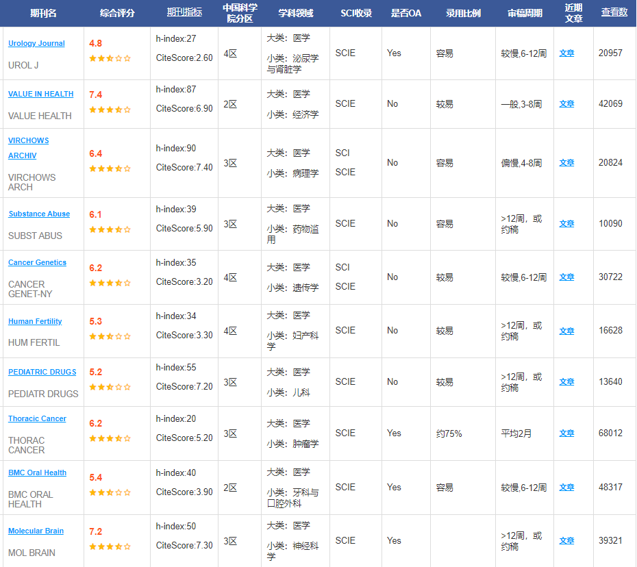The image size is (637, 567).
Task: Open the Cancer Genetics journal link
Action: coord(38,263)
